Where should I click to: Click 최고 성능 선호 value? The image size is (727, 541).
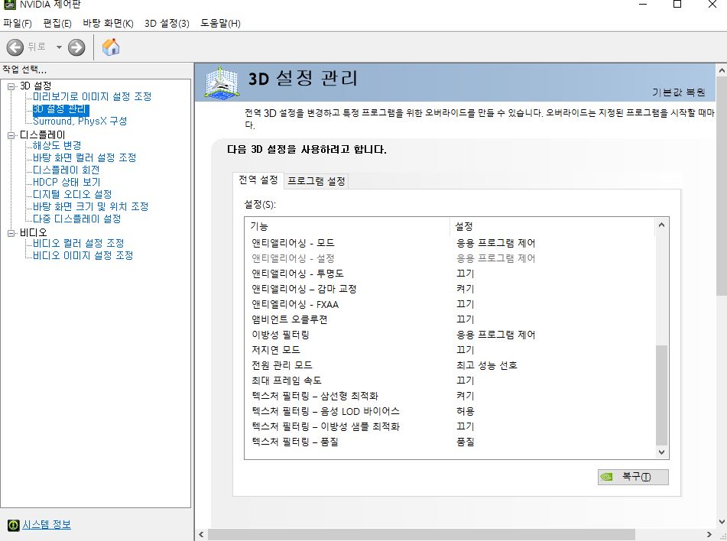486,365
